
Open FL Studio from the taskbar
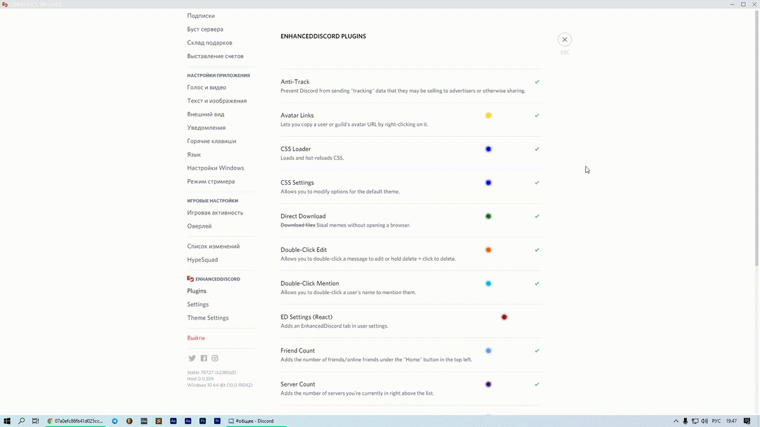tap(129, 421)
